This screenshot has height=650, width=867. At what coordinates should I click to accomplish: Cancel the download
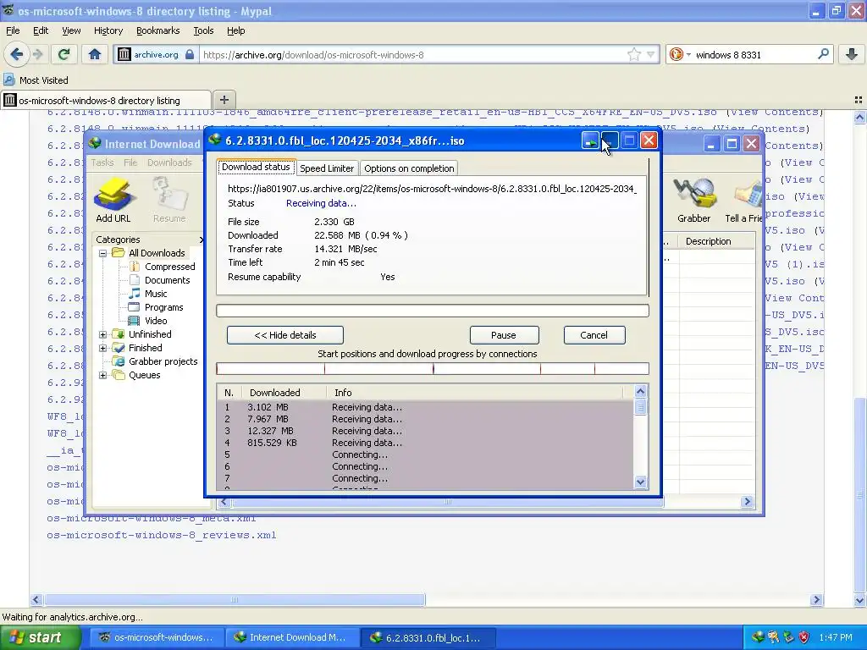594,335
